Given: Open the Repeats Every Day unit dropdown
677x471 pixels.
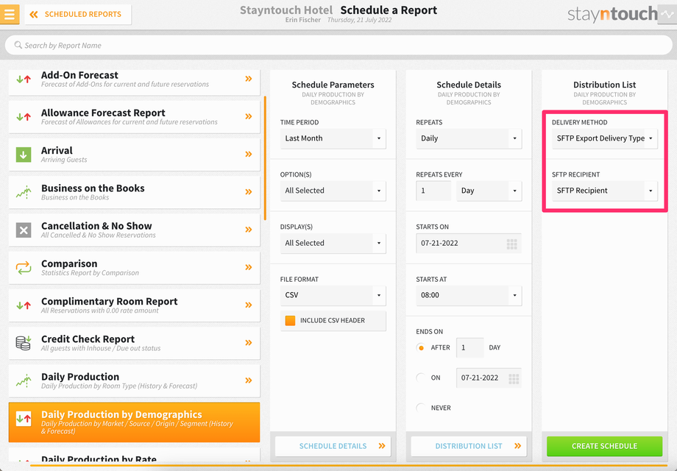Looking at the screenshot, I should click(489, 191).
